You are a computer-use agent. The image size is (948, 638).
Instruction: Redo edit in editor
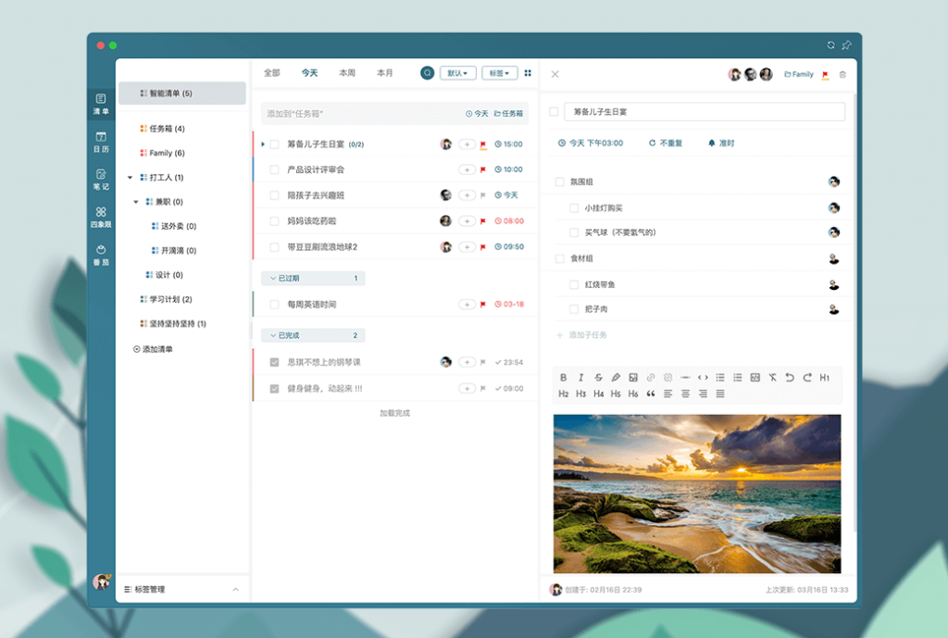[807, 378]
